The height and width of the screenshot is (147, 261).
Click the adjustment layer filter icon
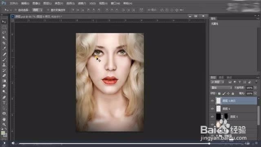(235, 82)
